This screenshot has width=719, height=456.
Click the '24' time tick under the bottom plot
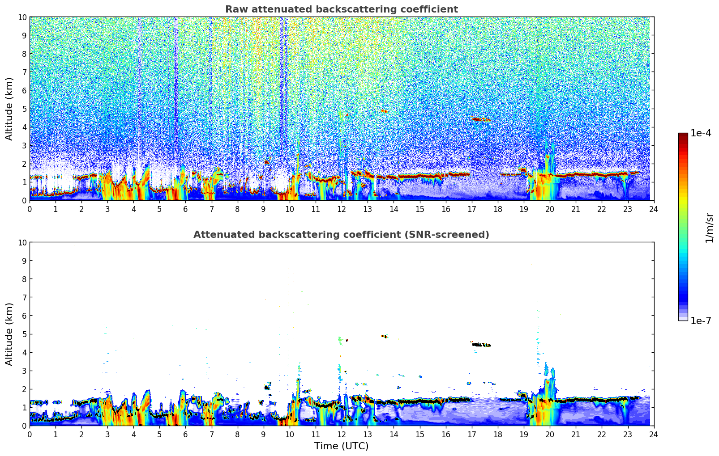654,435
